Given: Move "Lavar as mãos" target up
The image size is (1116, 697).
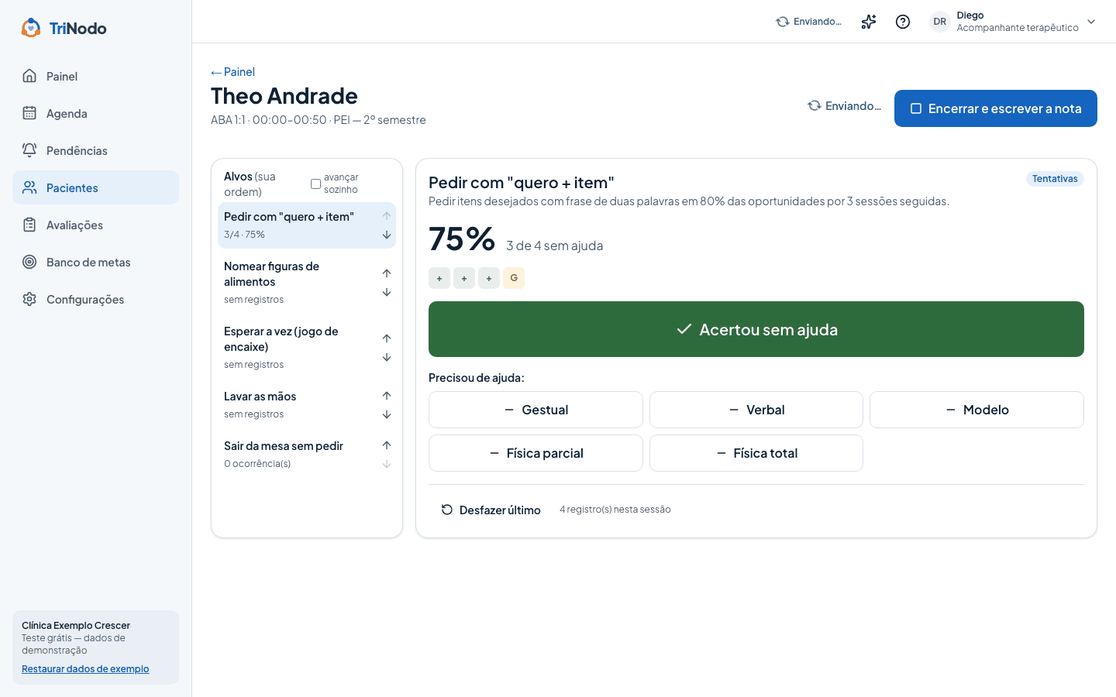Looking at the screenshot, I should click(387, 396).
